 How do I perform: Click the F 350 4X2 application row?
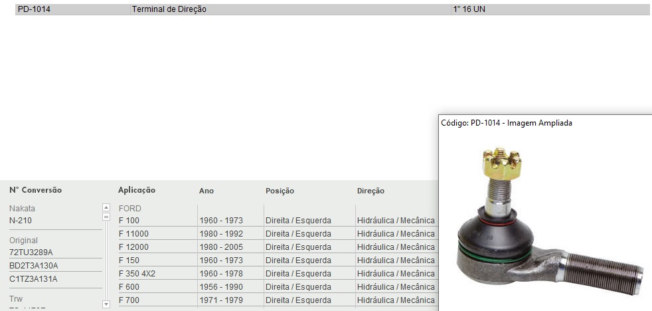pyautogui.click(x=137, y=274)
